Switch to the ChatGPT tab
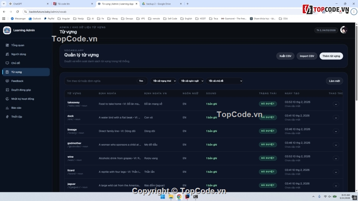Viewport: 358px width, 201px height. pyautogui.click(x=29, y=4)
